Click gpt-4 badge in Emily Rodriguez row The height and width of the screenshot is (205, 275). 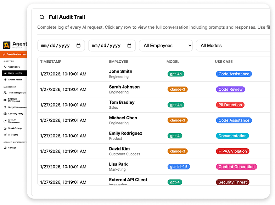coord(175,136)
